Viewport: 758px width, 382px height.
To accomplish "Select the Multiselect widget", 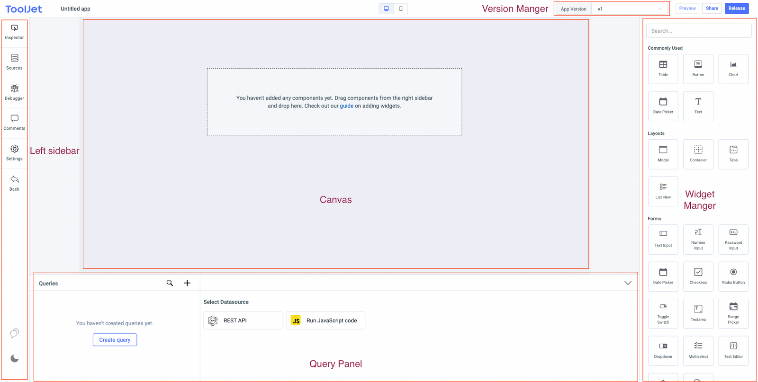I will (698, 351).
